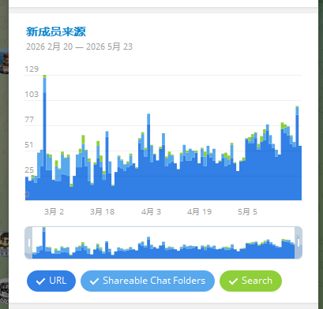Click the checkmark icon on Search chip

pyautogui.click(x=233, y=281)
